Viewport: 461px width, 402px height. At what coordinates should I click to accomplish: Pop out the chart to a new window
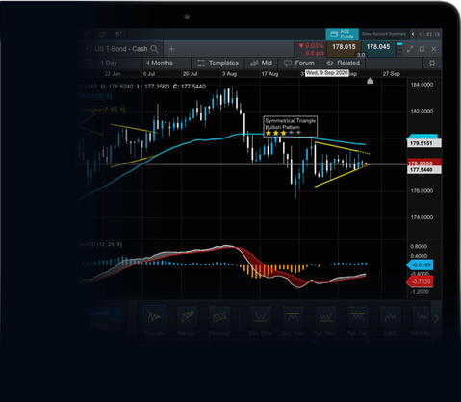[422, 49]
